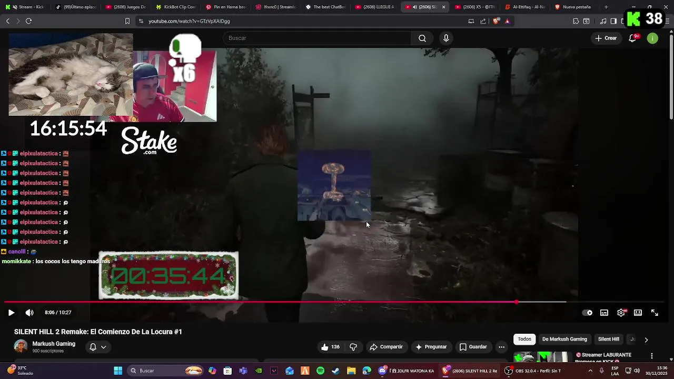Switch to KickBot Clip Com tab
674x379 pixels.
(175, 7)
